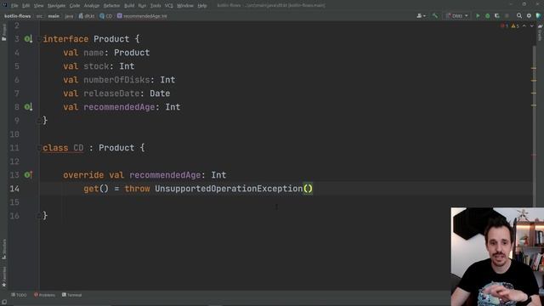Screen dimensions: 544x306
Task: Open IDE settings gear icon
Action: (x=529, y=16)
